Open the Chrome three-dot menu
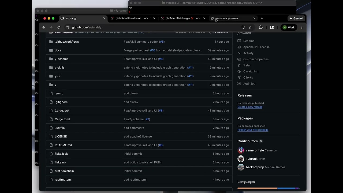The height and width of the screenshot is (193, 343). (x=302, y=27)
